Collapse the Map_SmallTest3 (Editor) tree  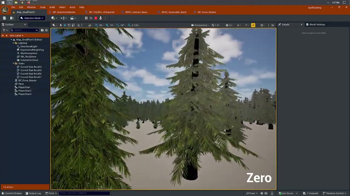click(x=11, y=39)
